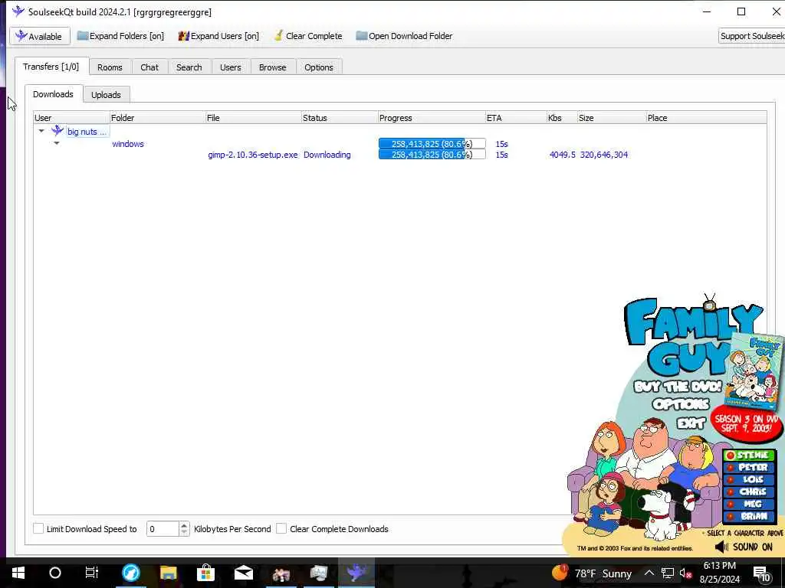Switch to the Rooms tab
The height and width of the screenshot is (588, 785).
(110, 67)
